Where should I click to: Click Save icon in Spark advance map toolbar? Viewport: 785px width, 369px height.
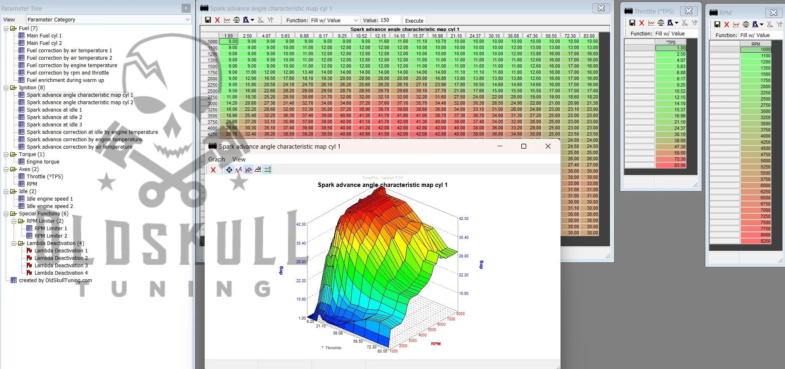(x=208, y=20)
